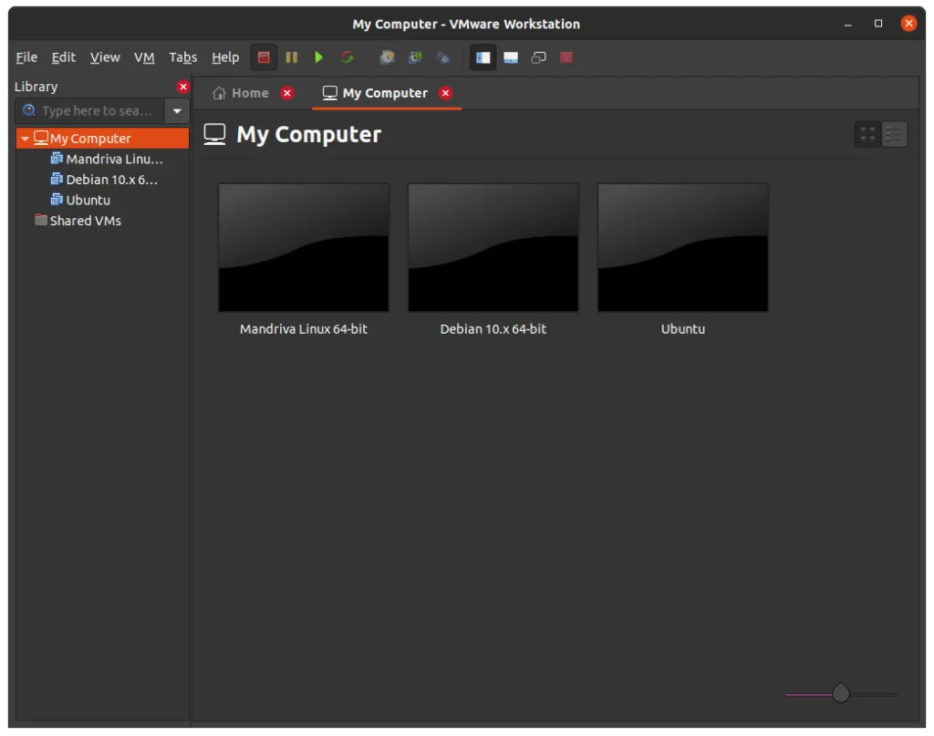Open the Tabs menu
This screenshot has width=934, height=736.
point(182,57)
